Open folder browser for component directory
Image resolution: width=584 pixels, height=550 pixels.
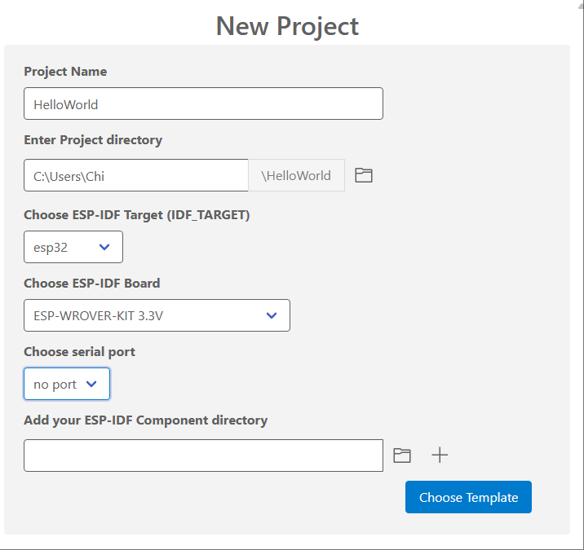[402, 455]
